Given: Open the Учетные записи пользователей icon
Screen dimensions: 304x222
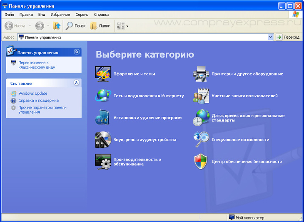Looking at the screenshot, I should point(201,96).
